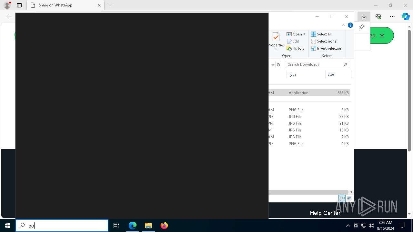This screenshot has height=232, width=413.
Task: Click Edit in the Open group
Action: [x=293, y=41]
